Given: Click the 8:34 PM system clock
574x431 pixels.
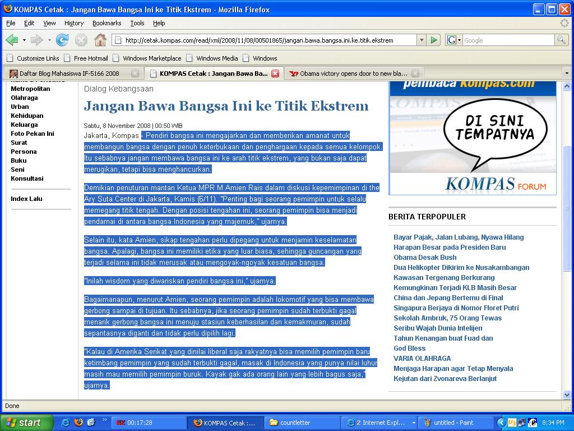Looking at the screenshot, I should click(553, 423).
